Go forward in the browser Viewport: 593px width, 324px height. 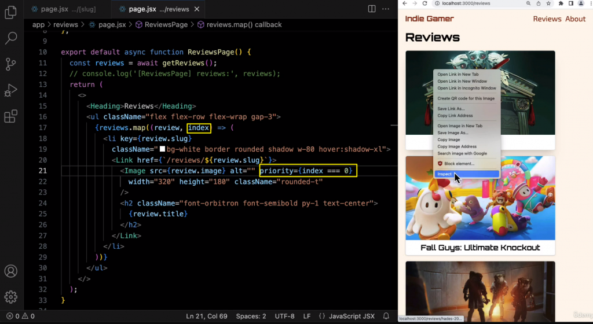tap(415, 3)
